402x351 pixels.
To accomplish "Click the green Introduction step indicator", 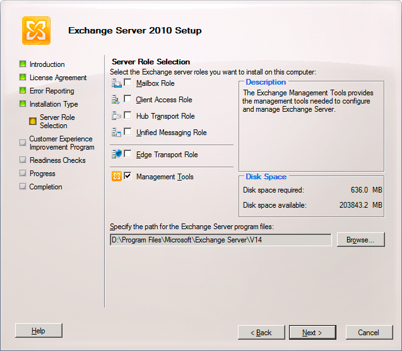I will [23, 64].
